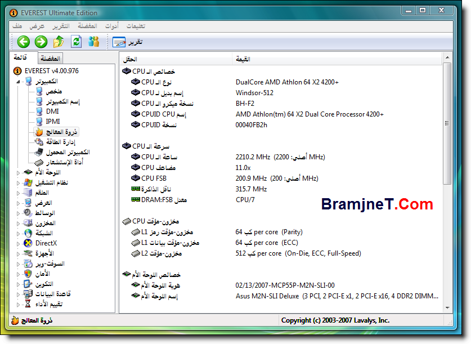Open the ملف menu
The width and height of the screenshot is (471, 344).
tap(17, 26)
